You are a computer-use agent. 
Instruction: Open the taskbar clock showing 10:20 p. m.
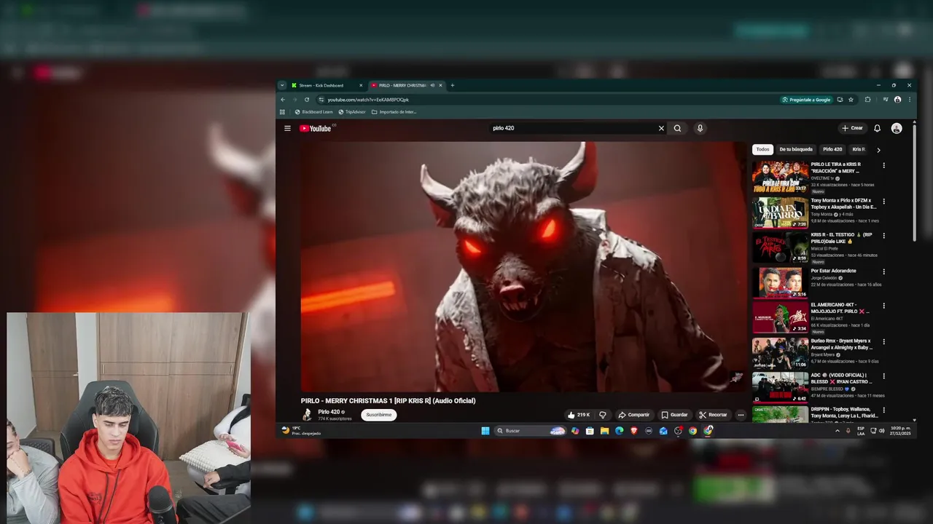click(x=901, y=431)
